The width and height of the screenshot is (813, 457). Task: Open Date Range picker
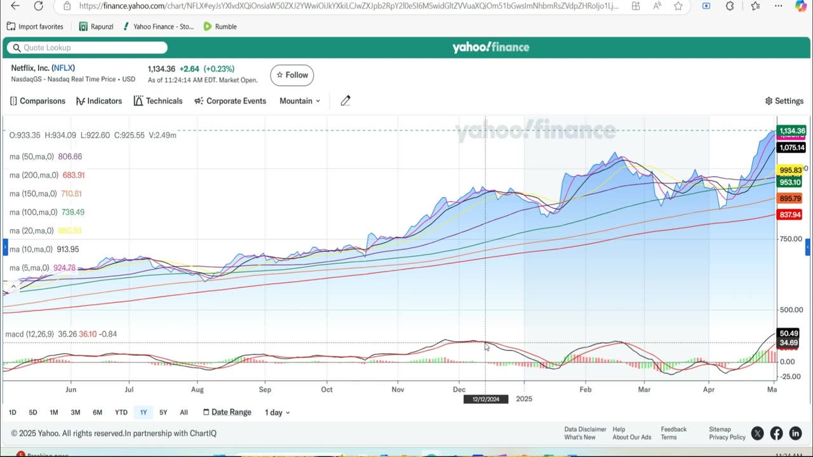(x=227, y=413)
